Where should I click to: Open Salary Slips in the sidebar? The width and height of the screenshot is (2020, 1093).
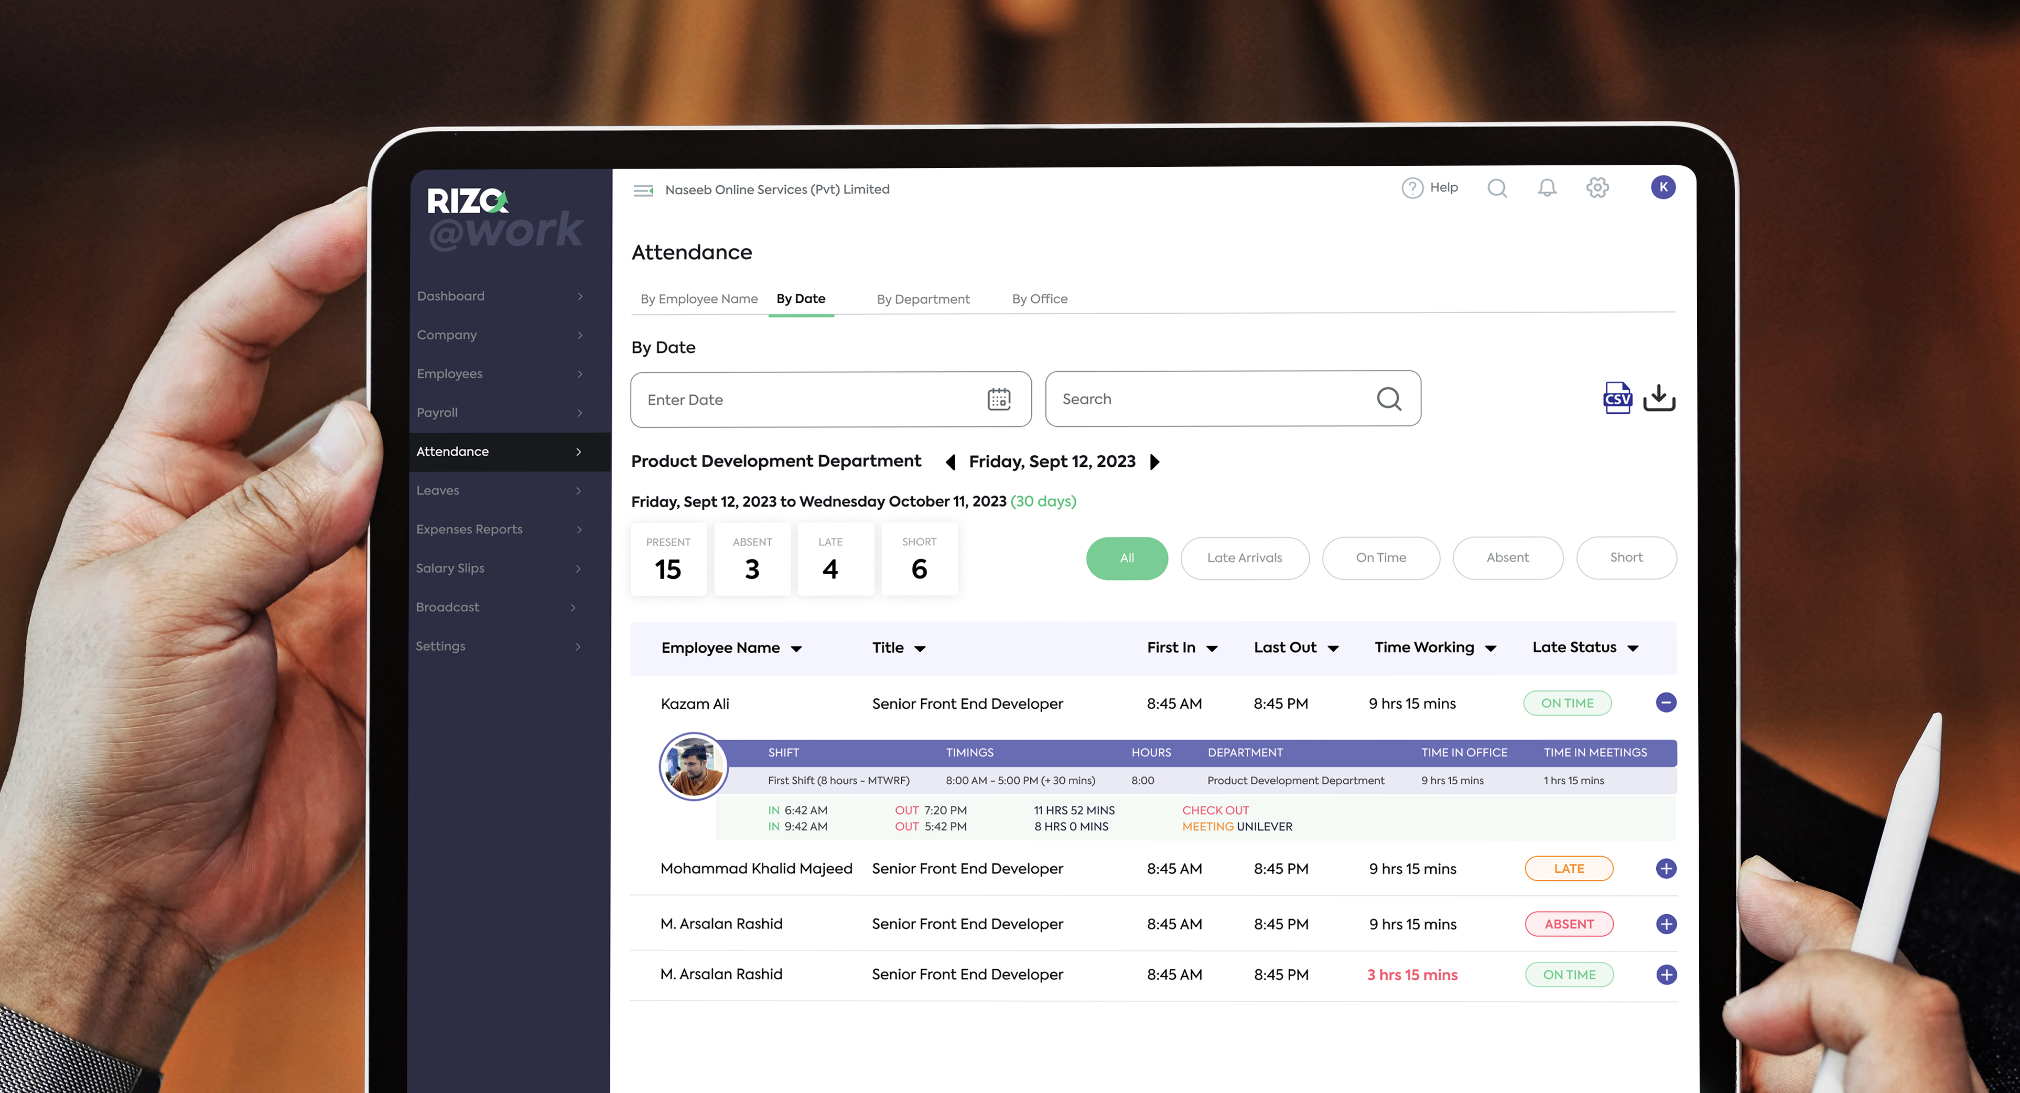[x=509, y=569]
